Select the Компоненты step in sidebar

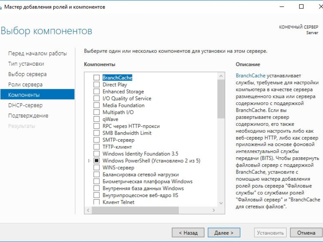tap(37, 95)
